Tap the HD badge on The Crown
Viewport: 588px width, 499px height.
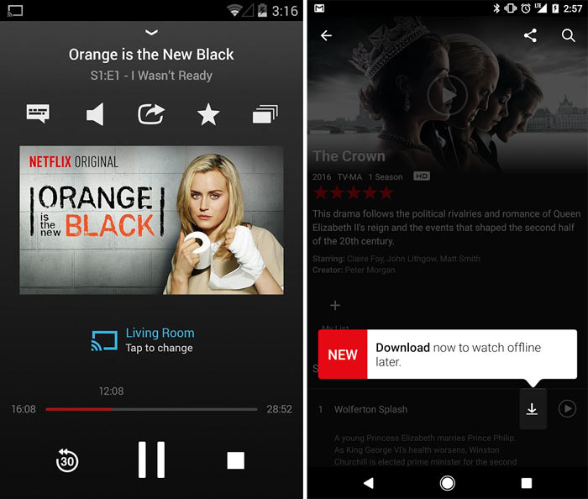[422, 176]
